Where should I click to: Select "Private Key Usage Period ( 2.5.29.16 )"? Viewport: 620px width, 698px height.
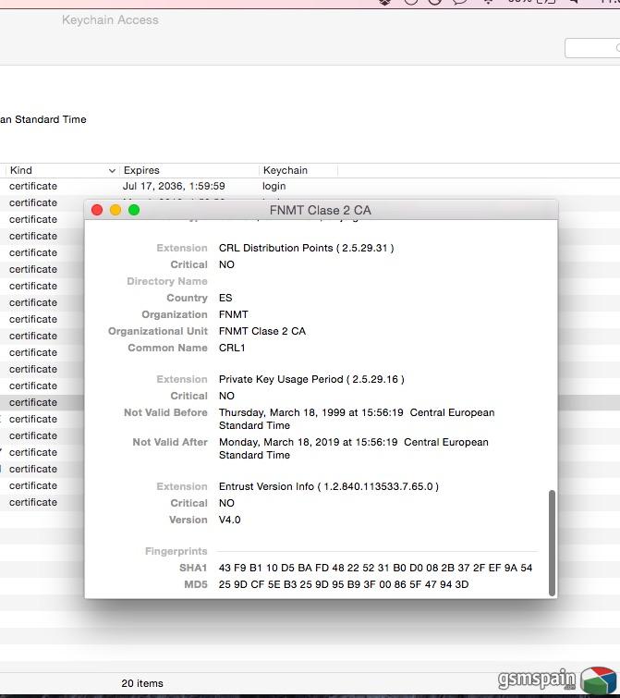311,379
